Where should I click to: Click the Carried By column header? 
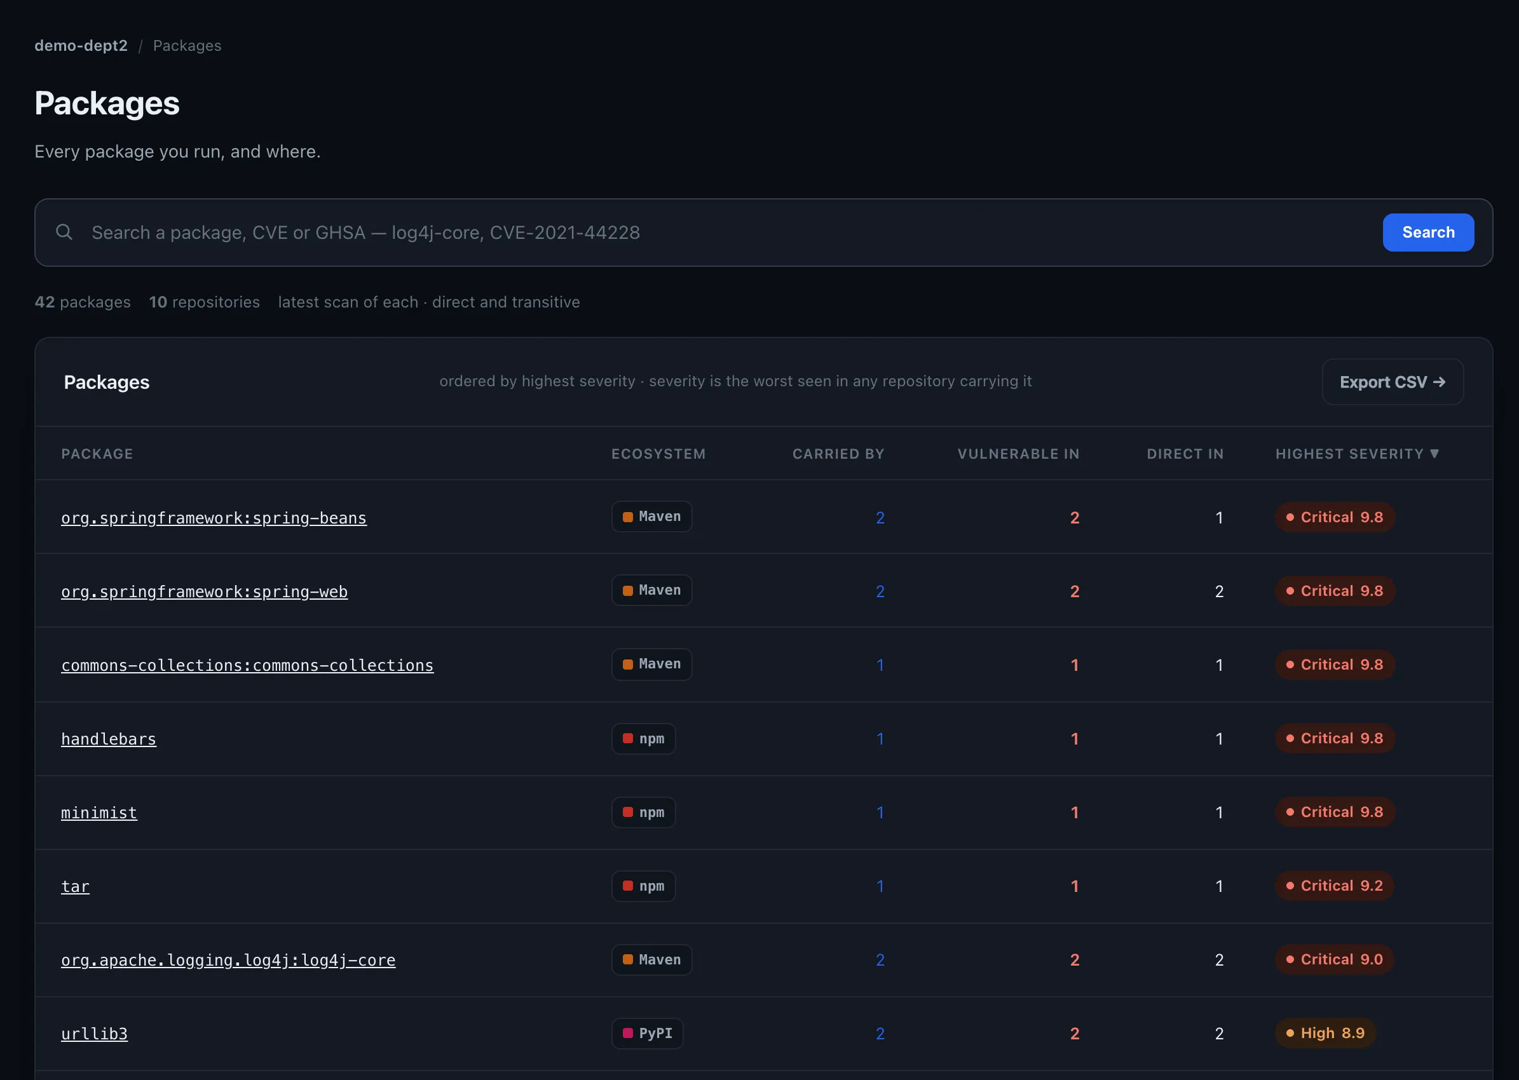coord(838,454)
